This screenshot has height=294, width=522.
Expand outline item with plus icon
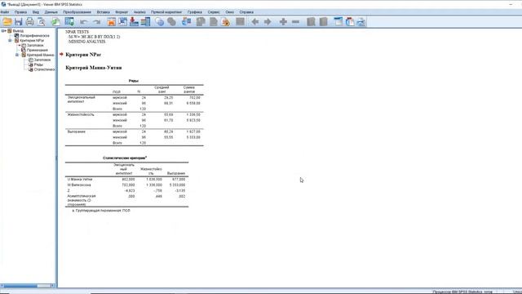pos(283,22)
